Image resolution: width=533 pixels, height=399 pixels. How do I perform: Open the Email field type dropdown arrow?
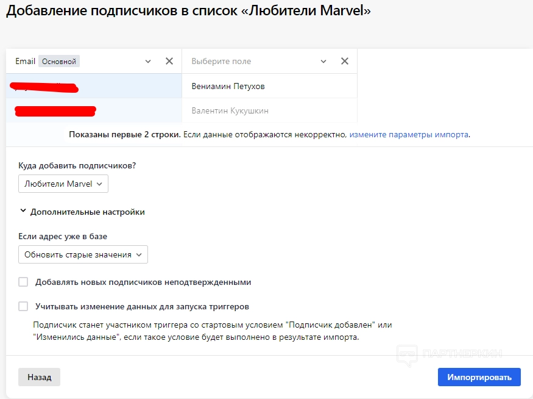pos(148,61)
